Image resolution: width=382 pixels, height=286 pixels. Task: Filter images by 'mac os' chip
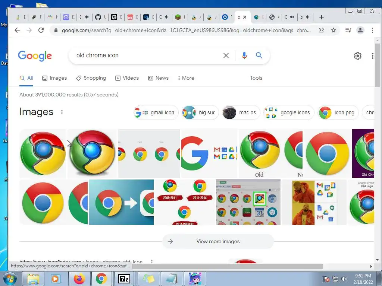(x=241, y=112)
